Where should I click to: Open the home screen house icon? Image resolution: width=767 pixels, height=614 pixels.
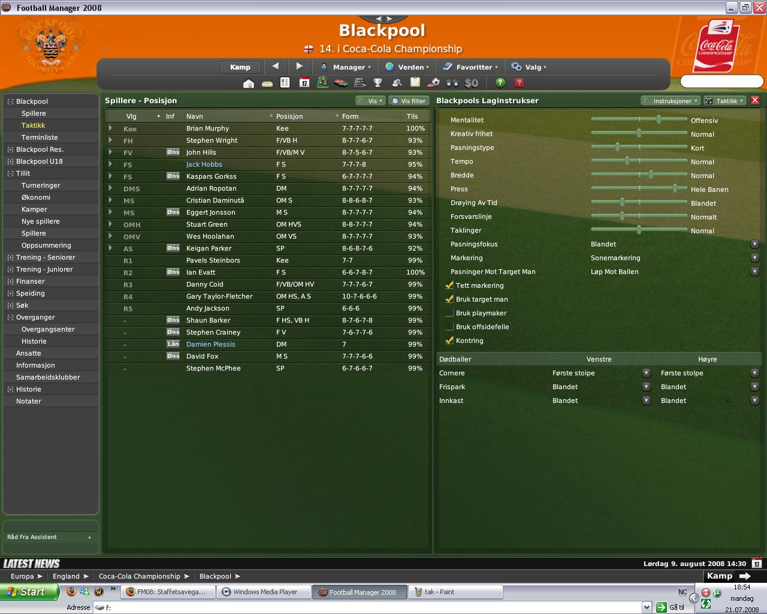(249, 83)
